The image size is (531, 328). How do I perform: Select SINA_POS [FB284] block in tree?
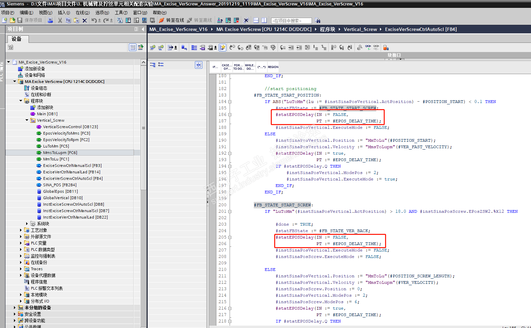click(x=60, y=185)
